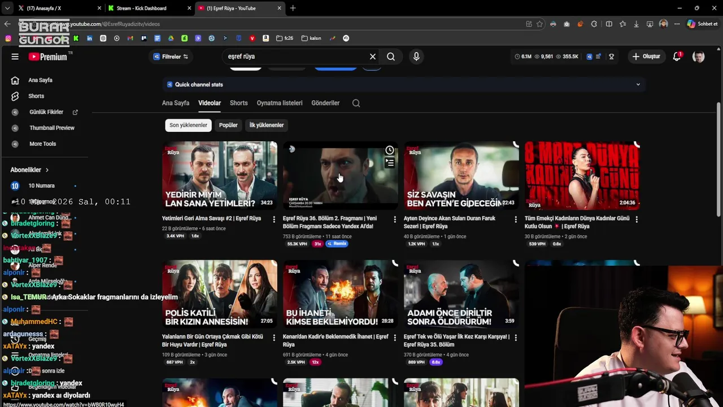Open 10 Numara subscription channel
The height and width of the screenshot is (407, 723).
click(42, 186)
